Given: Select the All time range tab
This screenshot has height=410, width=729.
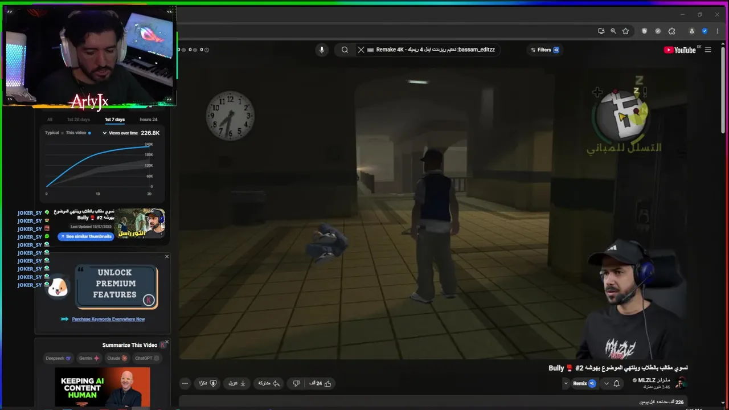Looking at the screenshot, I should pyautogui.click(x=50, y=120).
